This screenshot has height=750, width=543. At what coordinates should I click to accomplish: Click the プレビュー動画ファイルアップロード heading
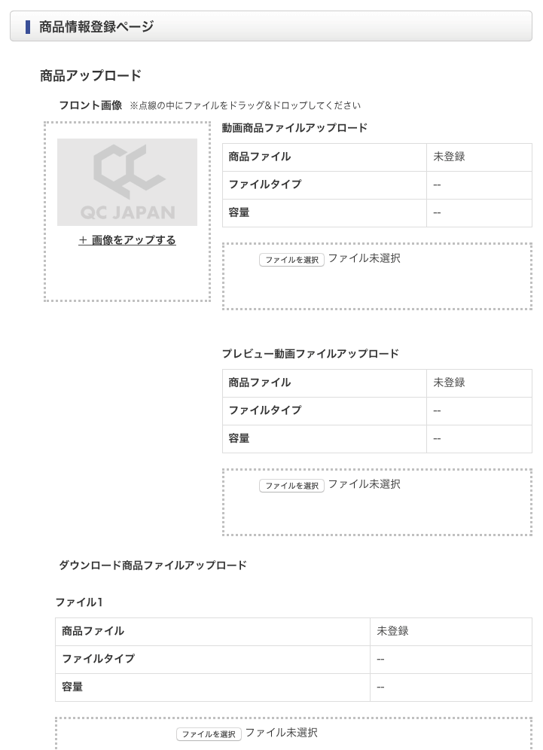(310, 354)
